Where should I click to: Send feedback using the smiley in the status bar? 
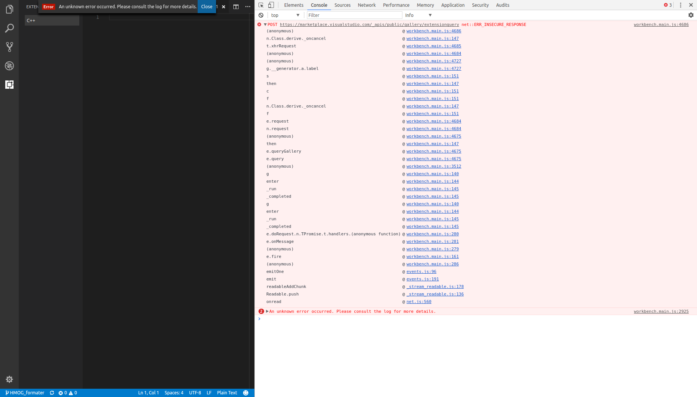(x=246, y=392)
